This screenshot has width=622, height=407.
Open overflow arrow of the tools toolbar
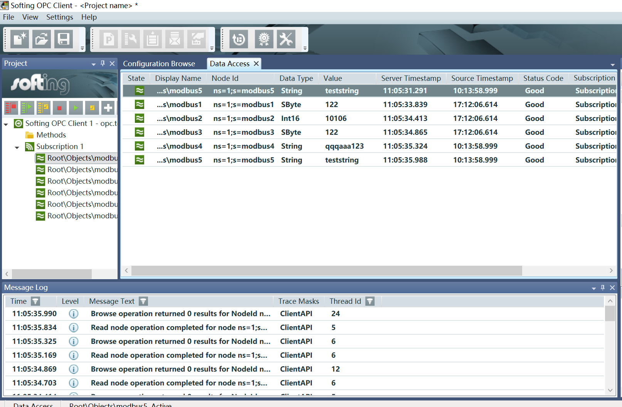click(x=305, y=49)
